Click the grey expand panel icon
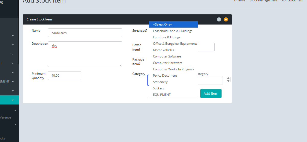307x142 pixels. (219, 19)
